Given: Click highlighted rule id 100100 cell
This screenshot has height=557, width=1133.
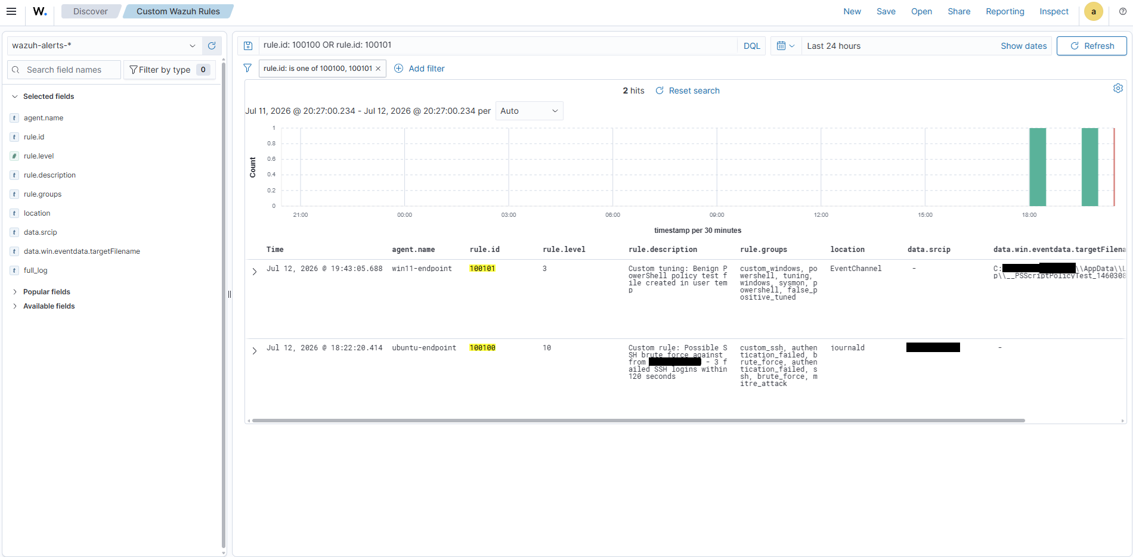Looking at the screenshot, I should coord(482,348).
